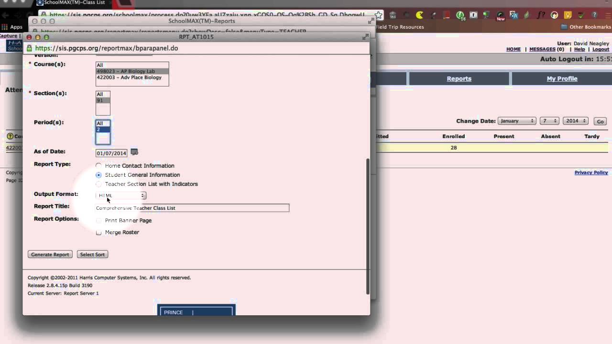Click the extension icon with the red New badge
This screenshot has height=344, width=612.
pos(500,16)
